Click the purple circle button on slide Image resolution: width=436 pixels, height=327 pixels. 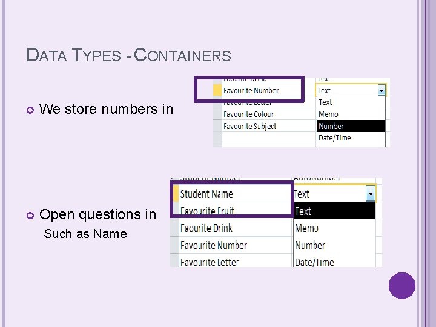click(x=402, y=286)
